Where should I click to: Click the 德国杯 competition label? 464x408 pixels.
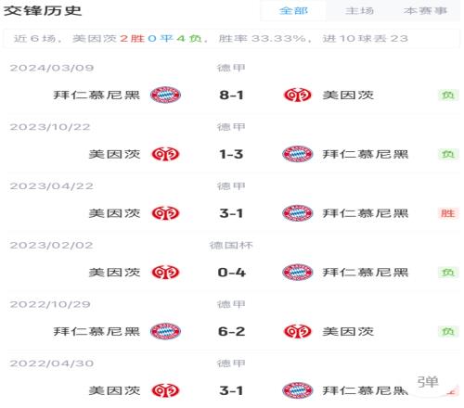coord(231,246)
